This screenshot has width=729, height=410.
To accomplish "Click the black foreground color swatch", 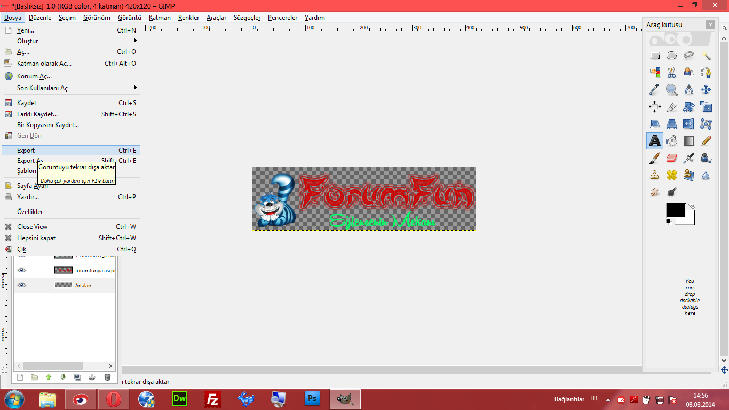I will (x=675, y=210).
